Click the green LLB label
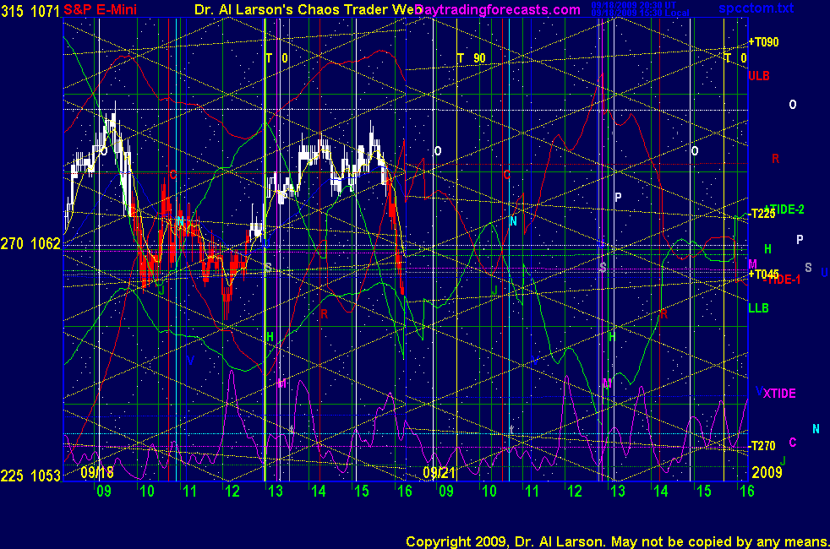The image size is (830, 549). pos(758,307)
